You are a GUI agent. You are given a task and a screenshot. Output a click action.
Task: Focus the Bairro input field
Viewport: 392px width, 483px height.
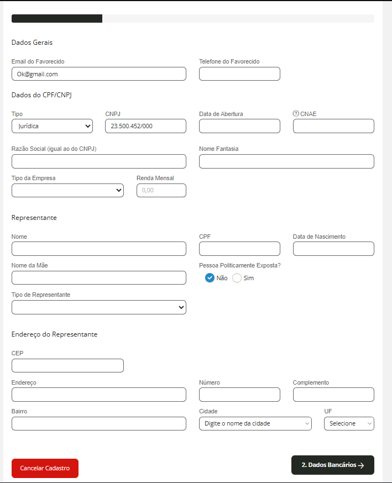pos(99,423)
